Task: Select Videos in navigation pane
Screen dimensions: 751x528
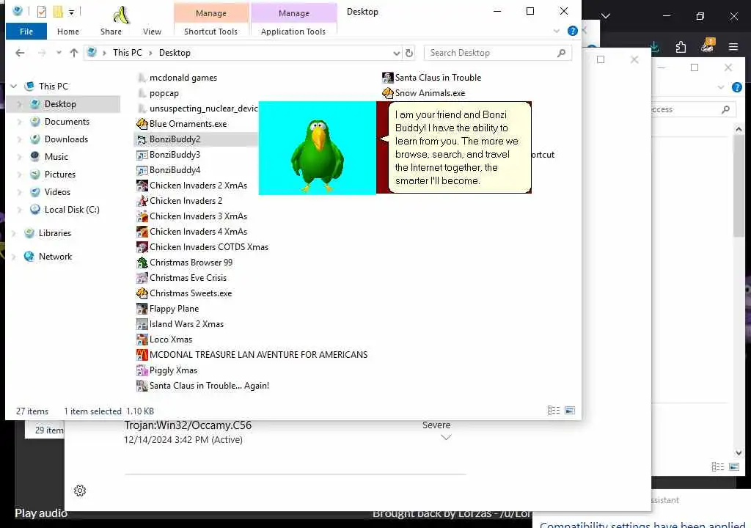Action: (x=57, y=192)
